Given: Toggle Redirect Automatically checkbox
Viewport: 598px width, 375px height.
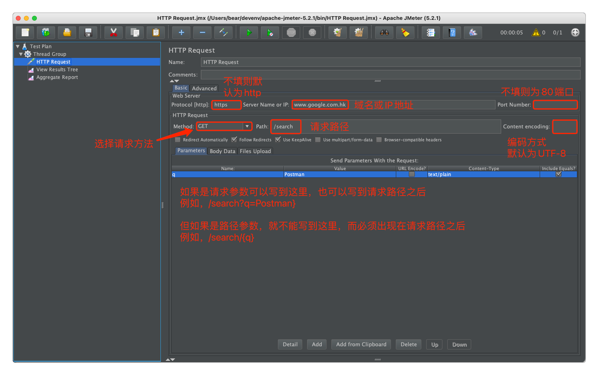Looking at the screenshot, I should coord(177,140).
